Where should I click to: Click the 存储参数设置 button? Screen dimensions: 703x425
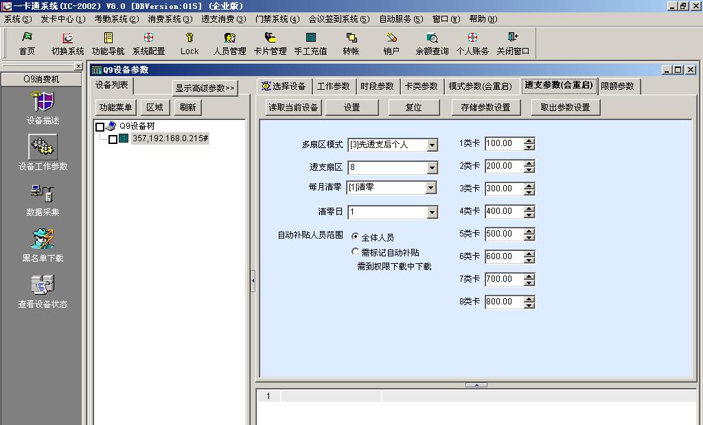[x=485, y=108]
